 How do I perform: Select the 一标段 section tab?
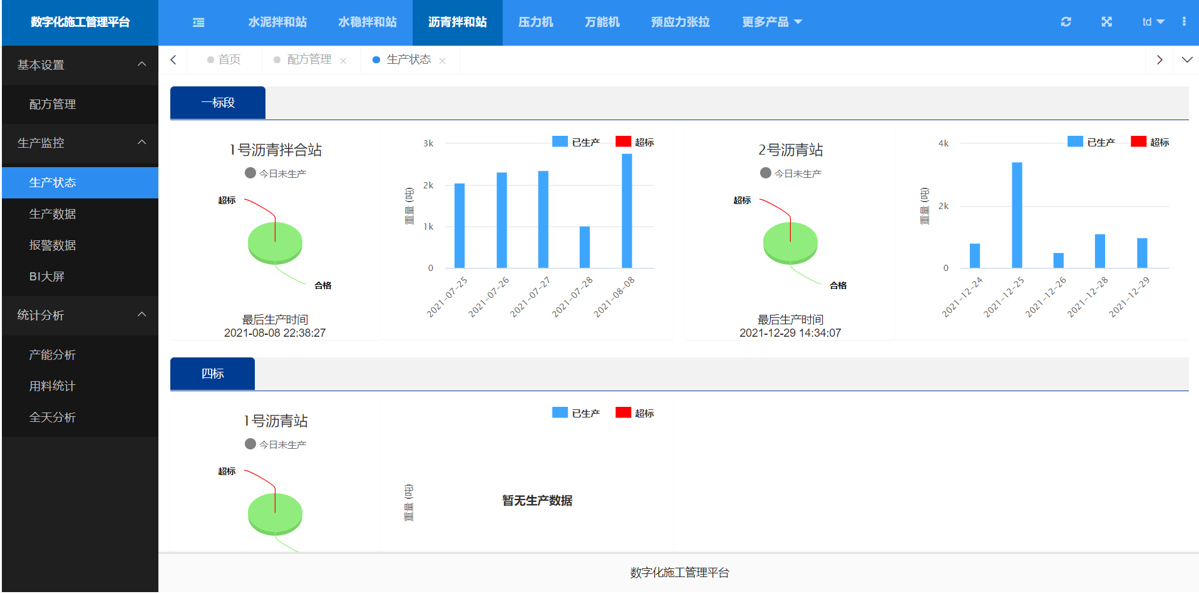(x=218, y=103)
